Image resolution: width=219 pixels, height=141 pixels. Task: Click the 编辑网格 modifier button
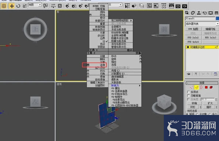(x=211, y=29)
